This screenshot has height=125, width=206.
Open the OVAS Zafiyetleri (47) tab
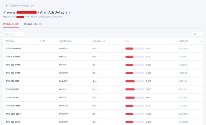[x=33, y=24]
